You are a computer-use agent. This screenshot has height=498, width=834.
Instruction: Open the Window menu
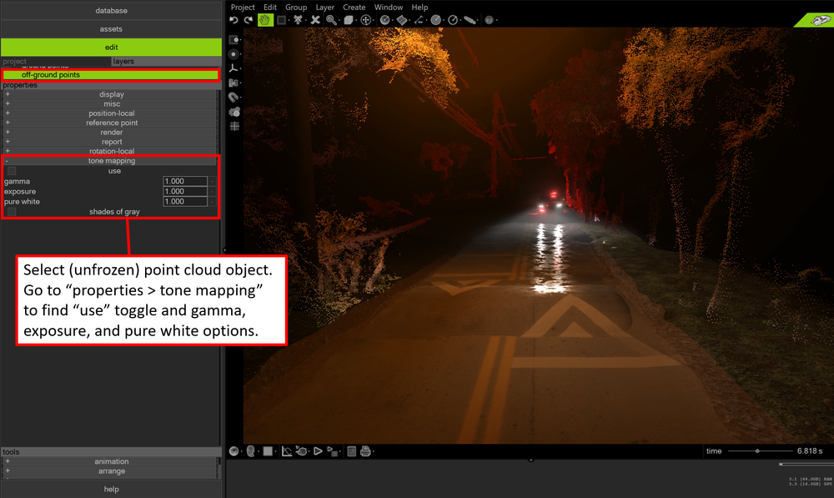[389, 7]
